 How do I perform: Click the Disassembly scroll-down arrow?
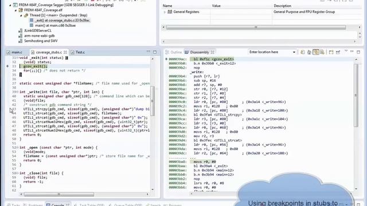pos(356,188)
